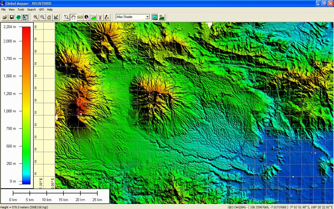Viewport: 334px width, 209px height.
Task: Open the GPS menu
Action: pos(41,9)
